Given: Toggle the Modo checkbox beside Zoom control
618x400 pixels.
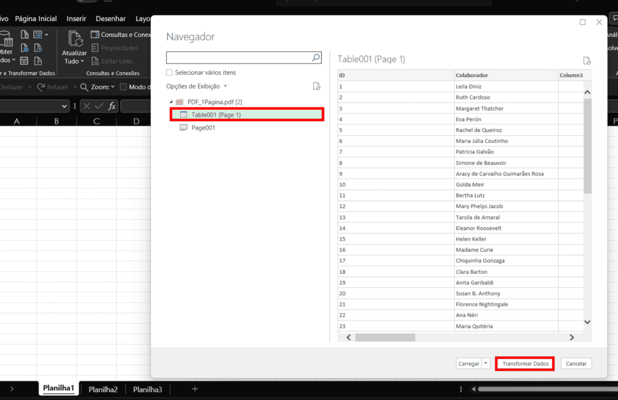Looking at the screenshot, I should click(x=123, y=87).
